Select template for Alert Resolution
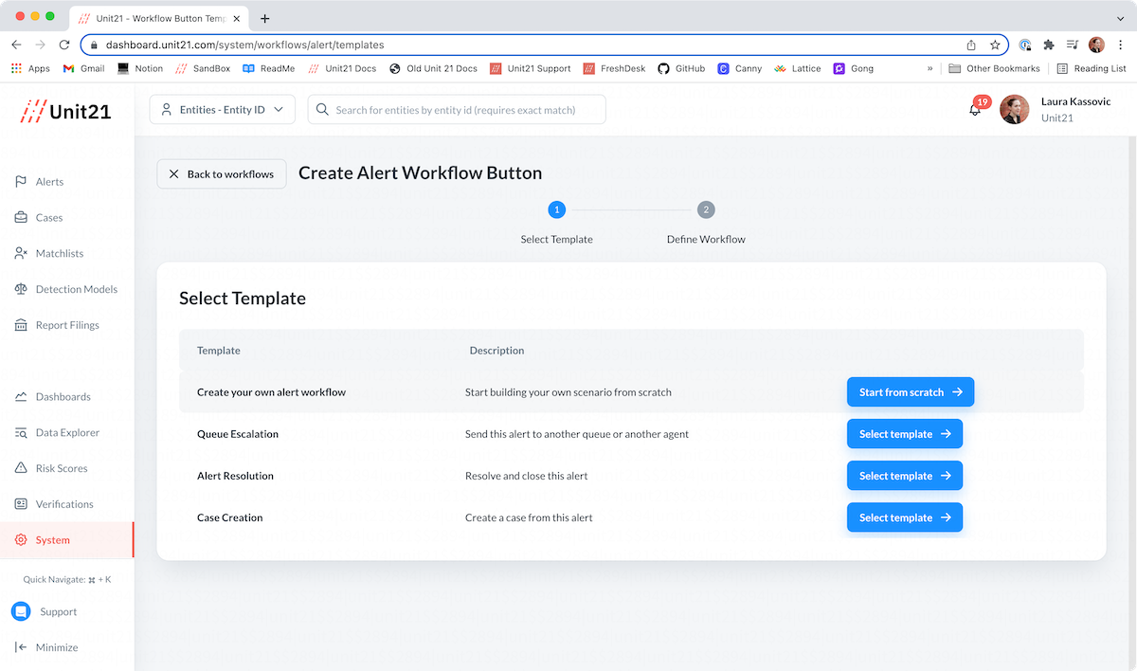Viewport: 1137px width, 671px height. pyautogui.click(x=905, y=476)
